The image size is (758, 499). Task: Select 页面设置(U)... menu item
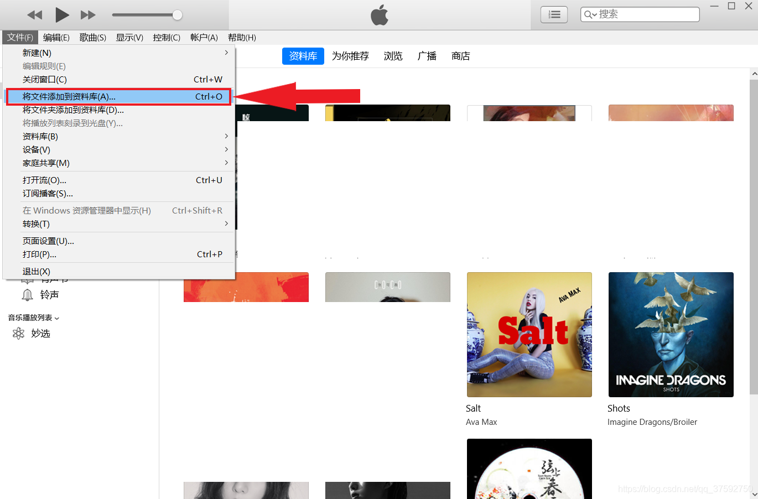click(x=119, y=241)
